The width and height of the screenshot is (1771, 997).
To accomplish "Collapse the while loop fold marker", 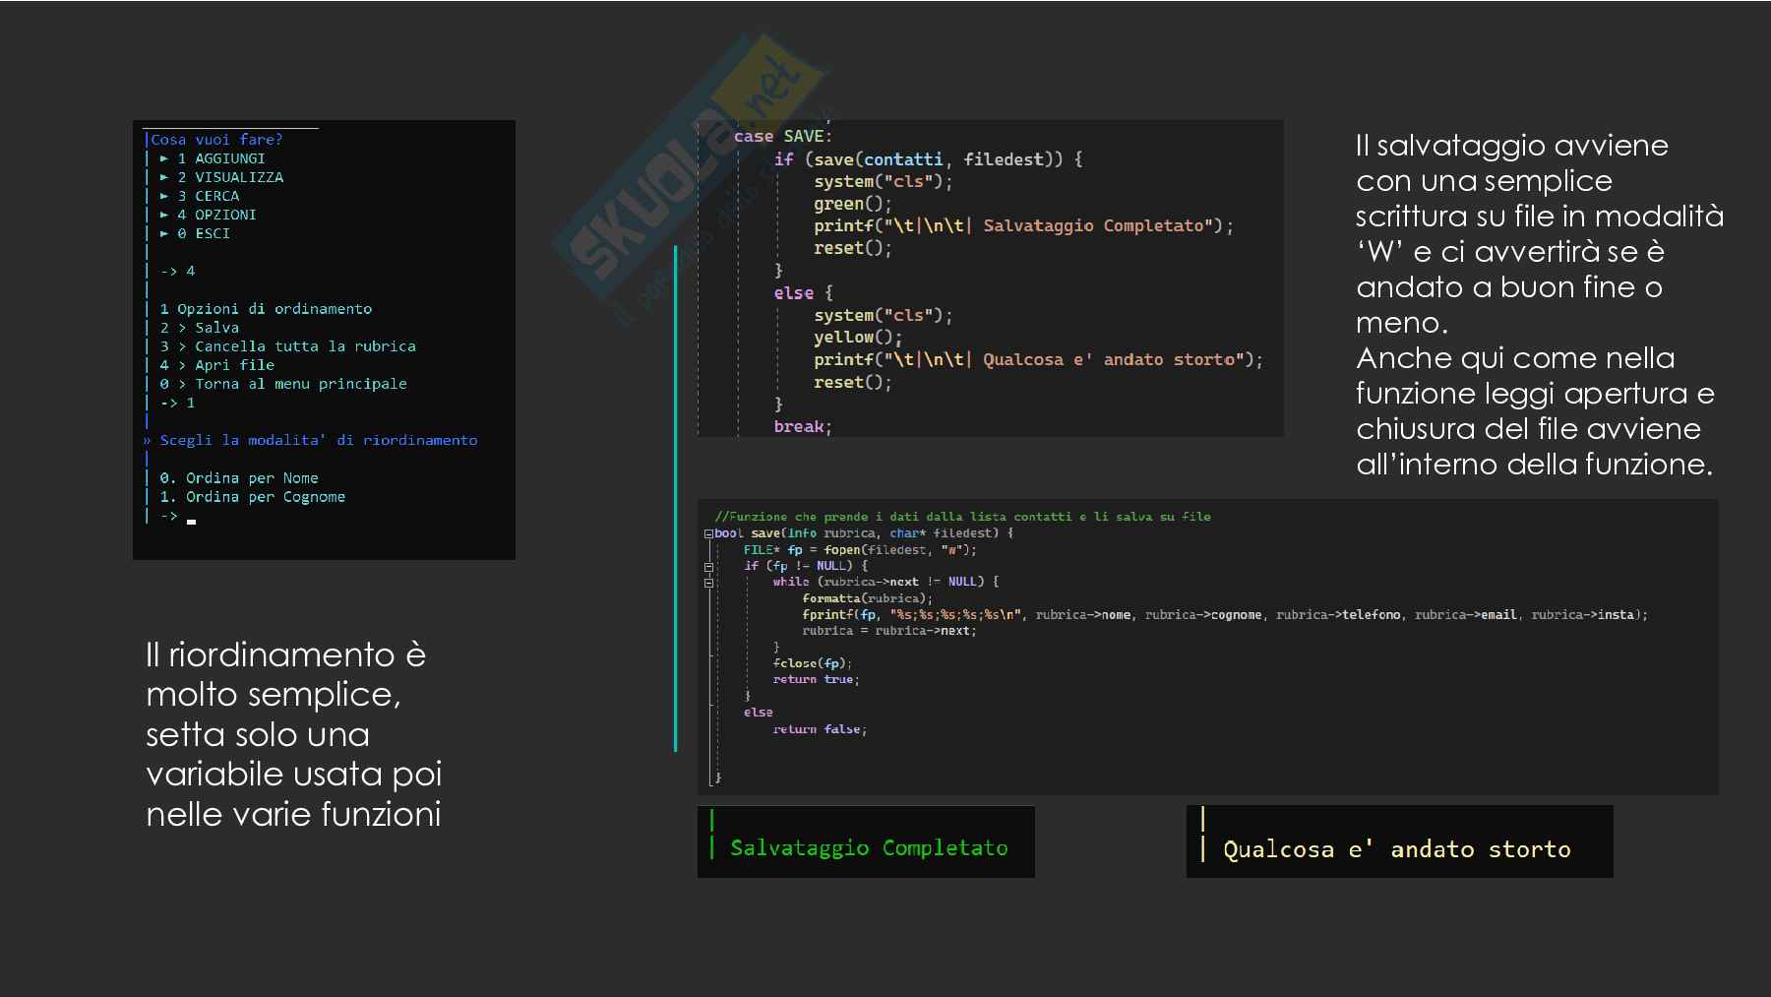I will (x=708, y=583).
